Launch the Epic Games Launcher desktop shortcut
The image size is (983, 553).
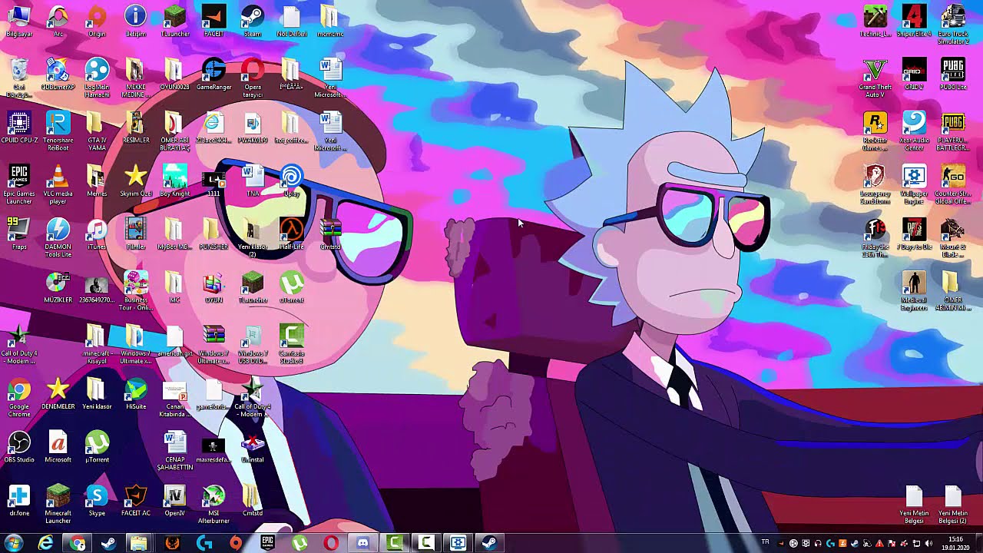tap(18, 184)
